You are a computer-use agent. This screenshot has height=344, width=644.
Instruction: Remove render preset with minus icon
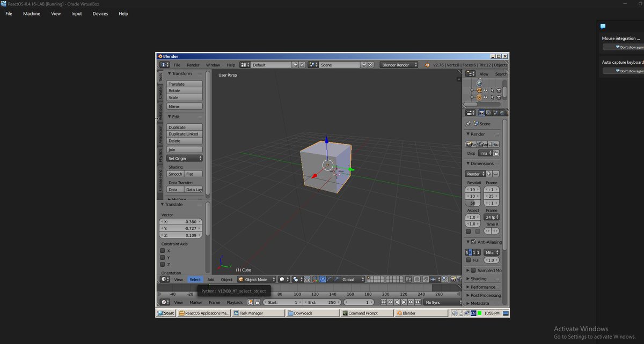click(496, 174)
